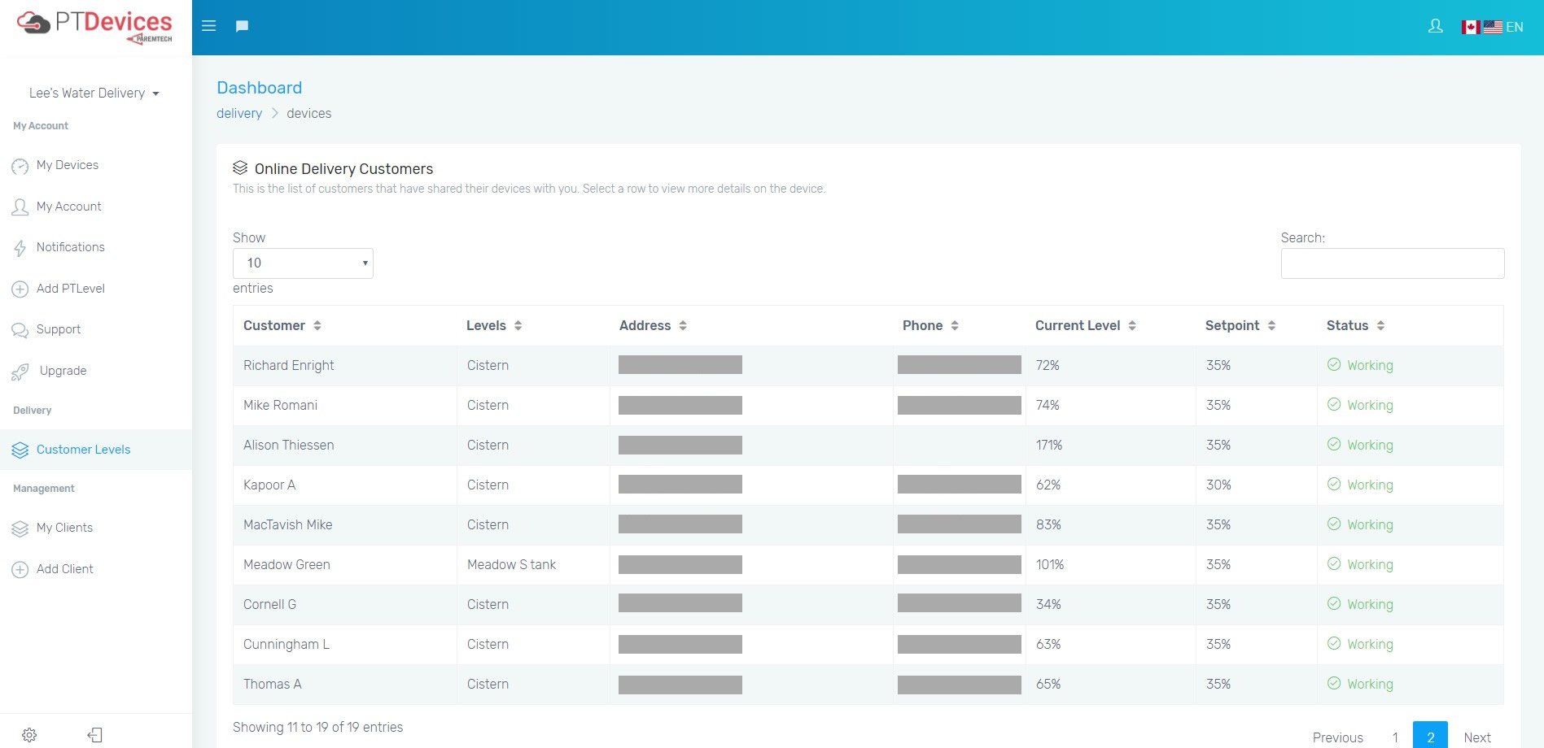1544x748 pixels.
Task: Click the hamburger menu icon
Action: [208, 26]
